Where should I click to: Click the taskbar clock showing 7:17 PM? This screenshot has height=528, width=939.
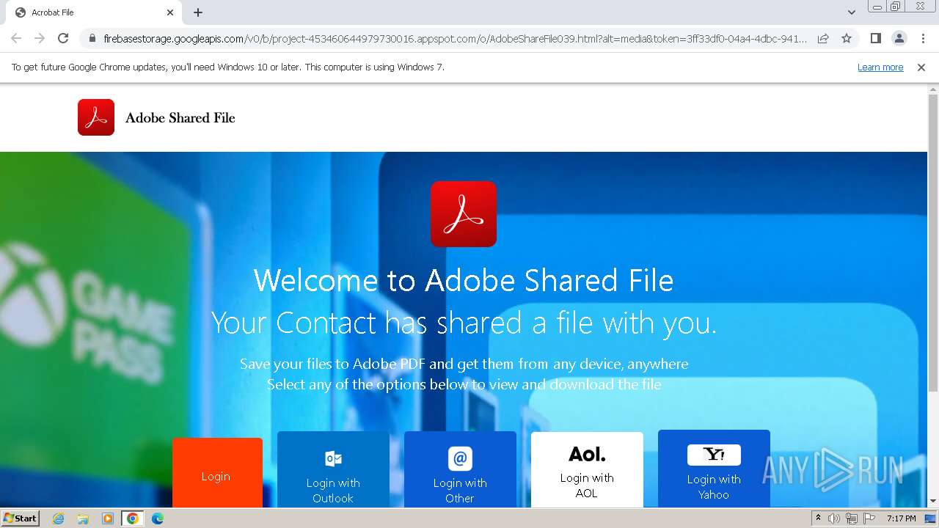(902, 518)
